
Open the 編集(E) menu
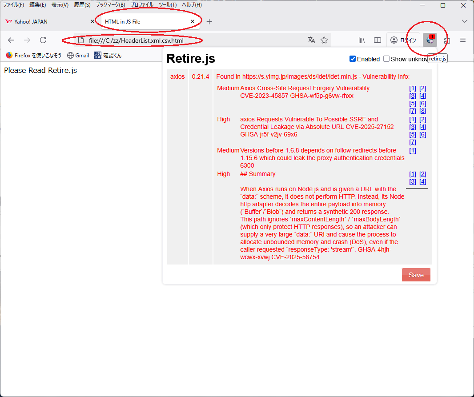point(38,5)
